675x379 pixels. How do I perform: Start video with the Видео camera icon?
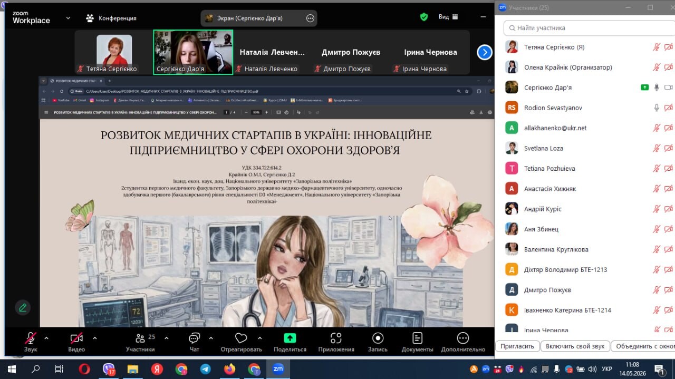(76, 338)
